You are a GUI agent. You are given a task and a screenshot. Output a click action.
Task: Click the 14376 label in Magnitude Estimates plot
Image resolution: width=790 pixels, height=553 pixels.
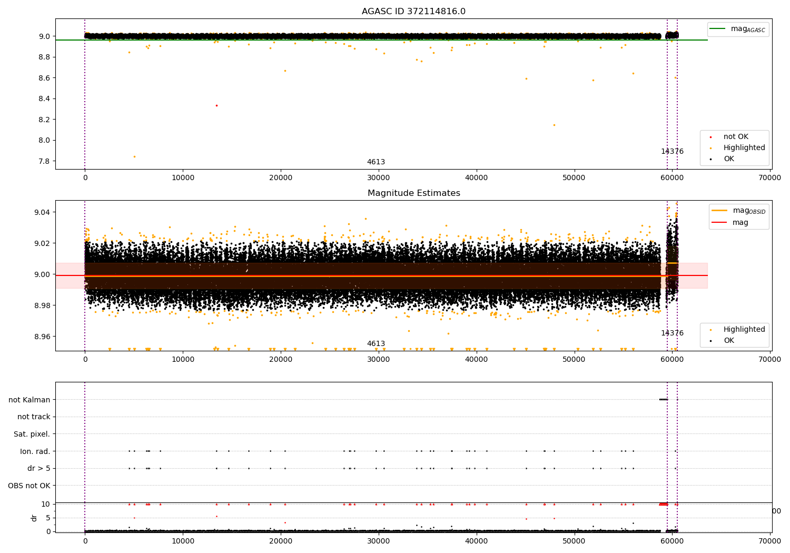coord(672,333)
